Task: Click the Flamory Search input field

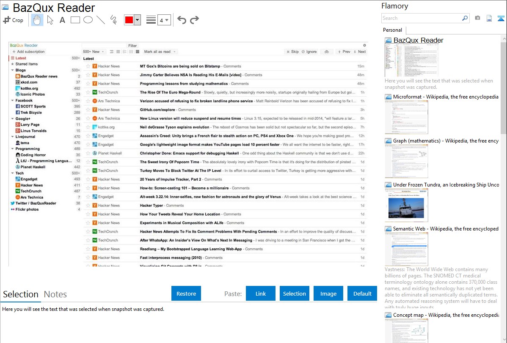Action: (x=421, y=18)
